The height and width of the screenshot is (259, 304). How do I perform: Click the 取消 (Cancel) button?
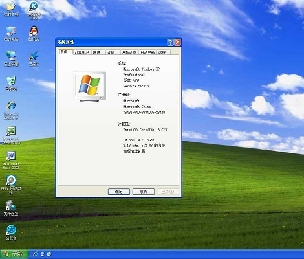[x=144, y=192]
